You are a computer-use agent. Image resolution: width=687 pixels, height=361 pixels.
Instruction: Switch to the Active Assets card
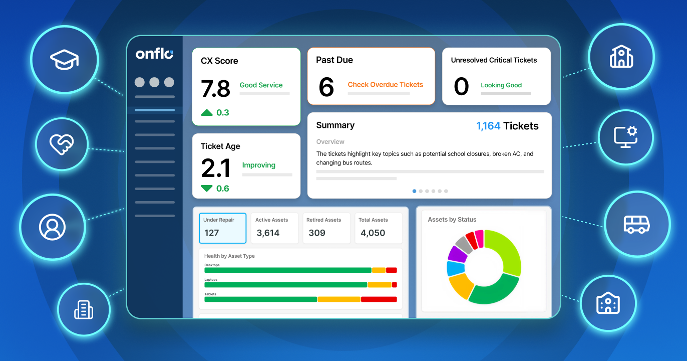tap(274, 228)
